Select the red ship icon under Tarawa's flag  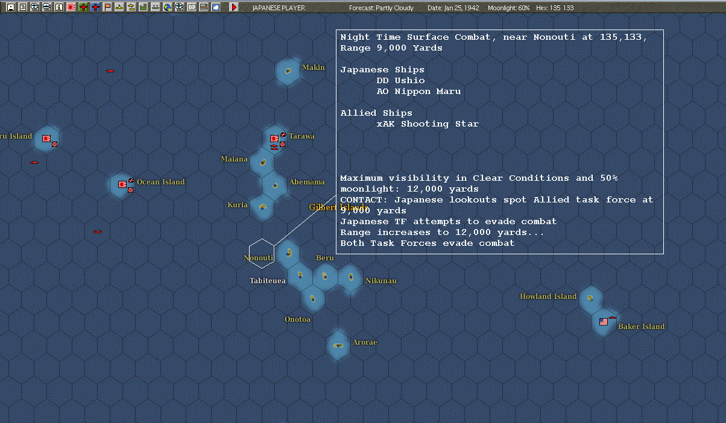(x=274, y=147)
